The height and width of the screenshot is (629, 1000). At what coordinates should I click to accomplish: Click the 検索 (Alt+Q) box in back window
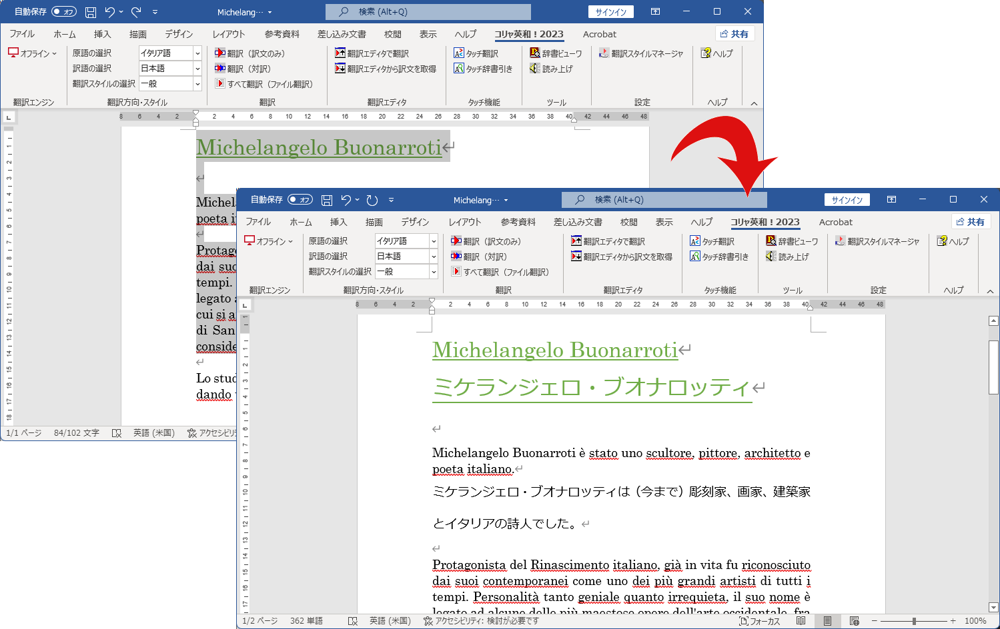[428, 12]
